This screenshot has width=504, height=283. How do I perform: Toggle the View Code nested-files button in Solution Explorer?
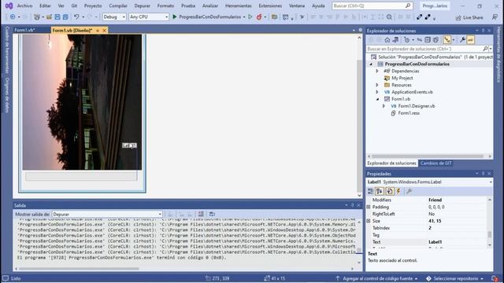coord(447,40)
